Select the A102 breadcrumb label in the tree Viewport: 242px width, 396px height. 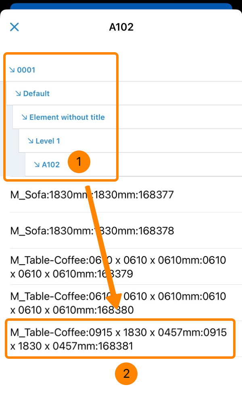51,165
